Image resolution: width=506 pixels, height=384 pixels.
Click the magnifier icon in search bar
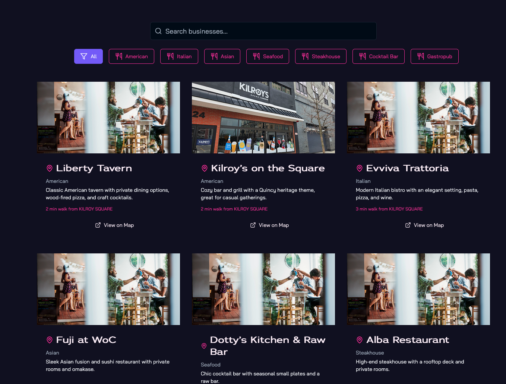[158, 31]
